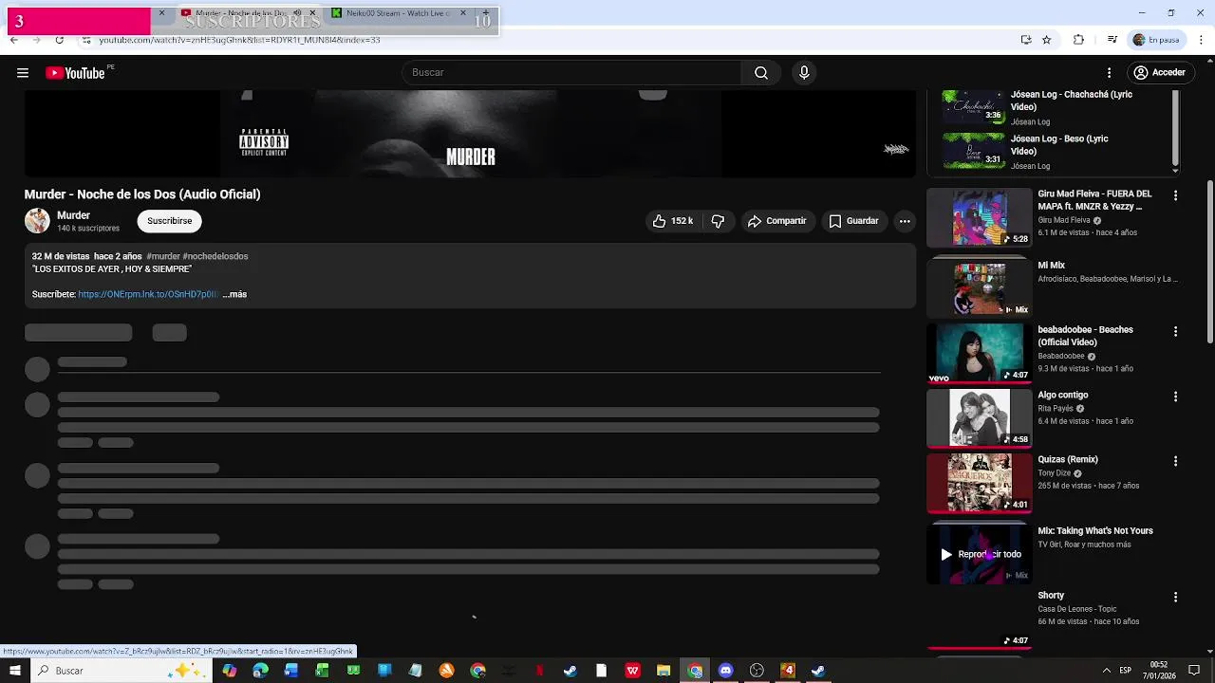Sign in with the Acceder button
This screenshot has width=1215, height=683.
1159,73
